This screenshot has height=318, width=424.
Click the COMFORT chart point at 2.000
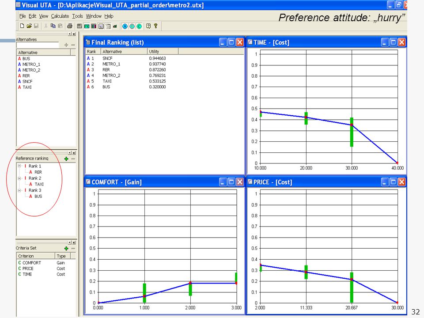tap(190, 283)
